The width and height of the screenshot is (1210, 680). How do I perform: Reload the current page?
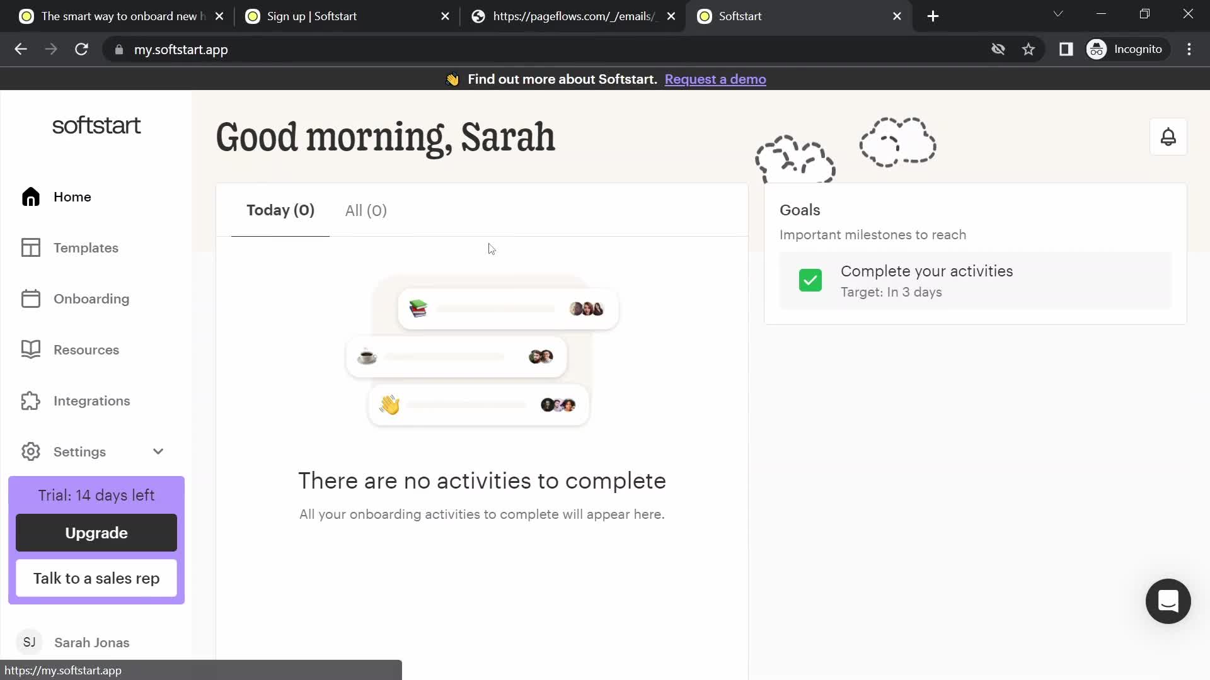tap(81, 49)
